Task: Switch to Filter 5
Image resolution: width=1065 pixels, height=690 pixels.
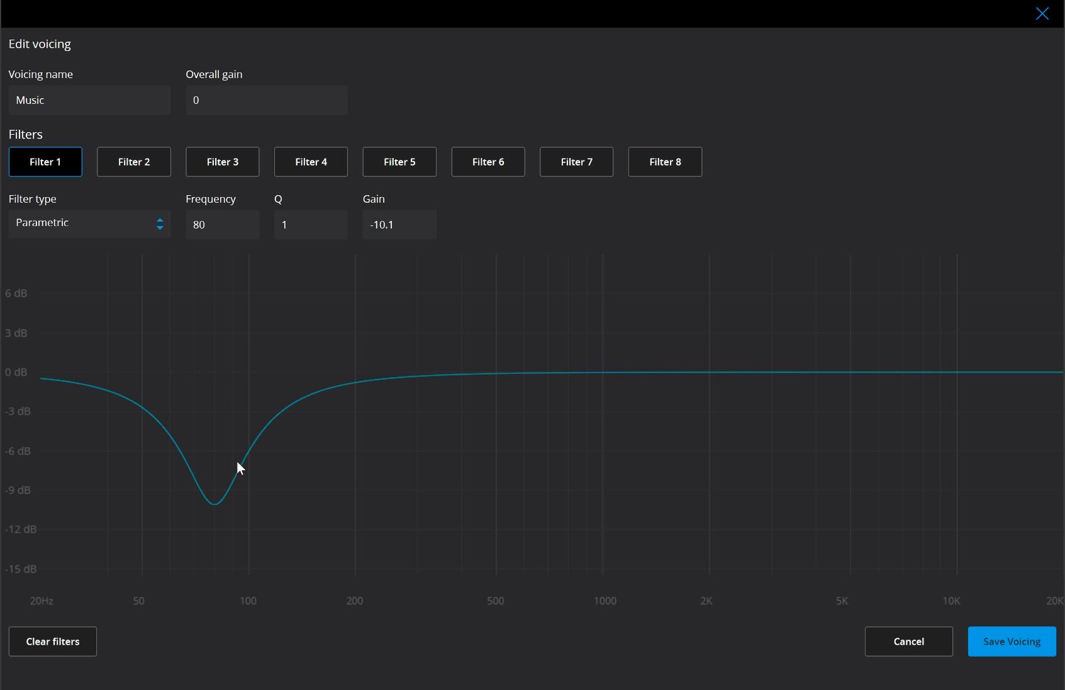Action: [399, 162]
